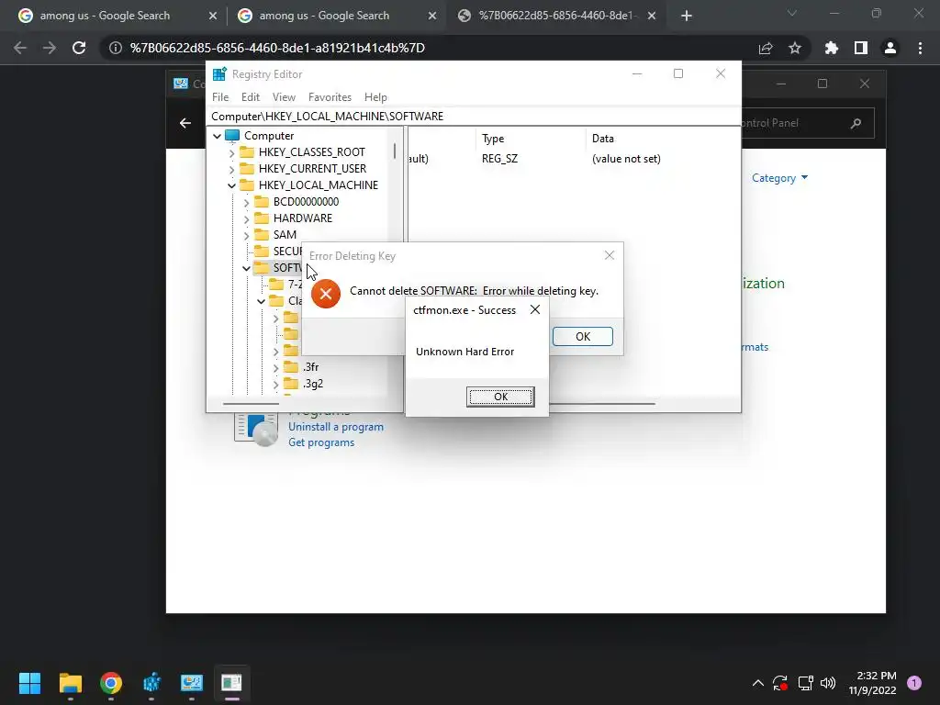Select the BCD00000000 key
The width and height of the screenshot is (940, 705).
pos(306,201)
